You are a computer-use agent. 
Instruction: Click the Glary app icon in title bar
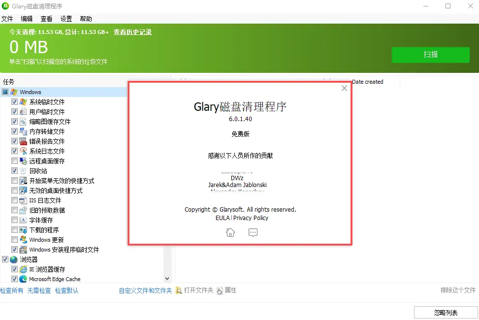pyautogui.click(x=5, y=6)
